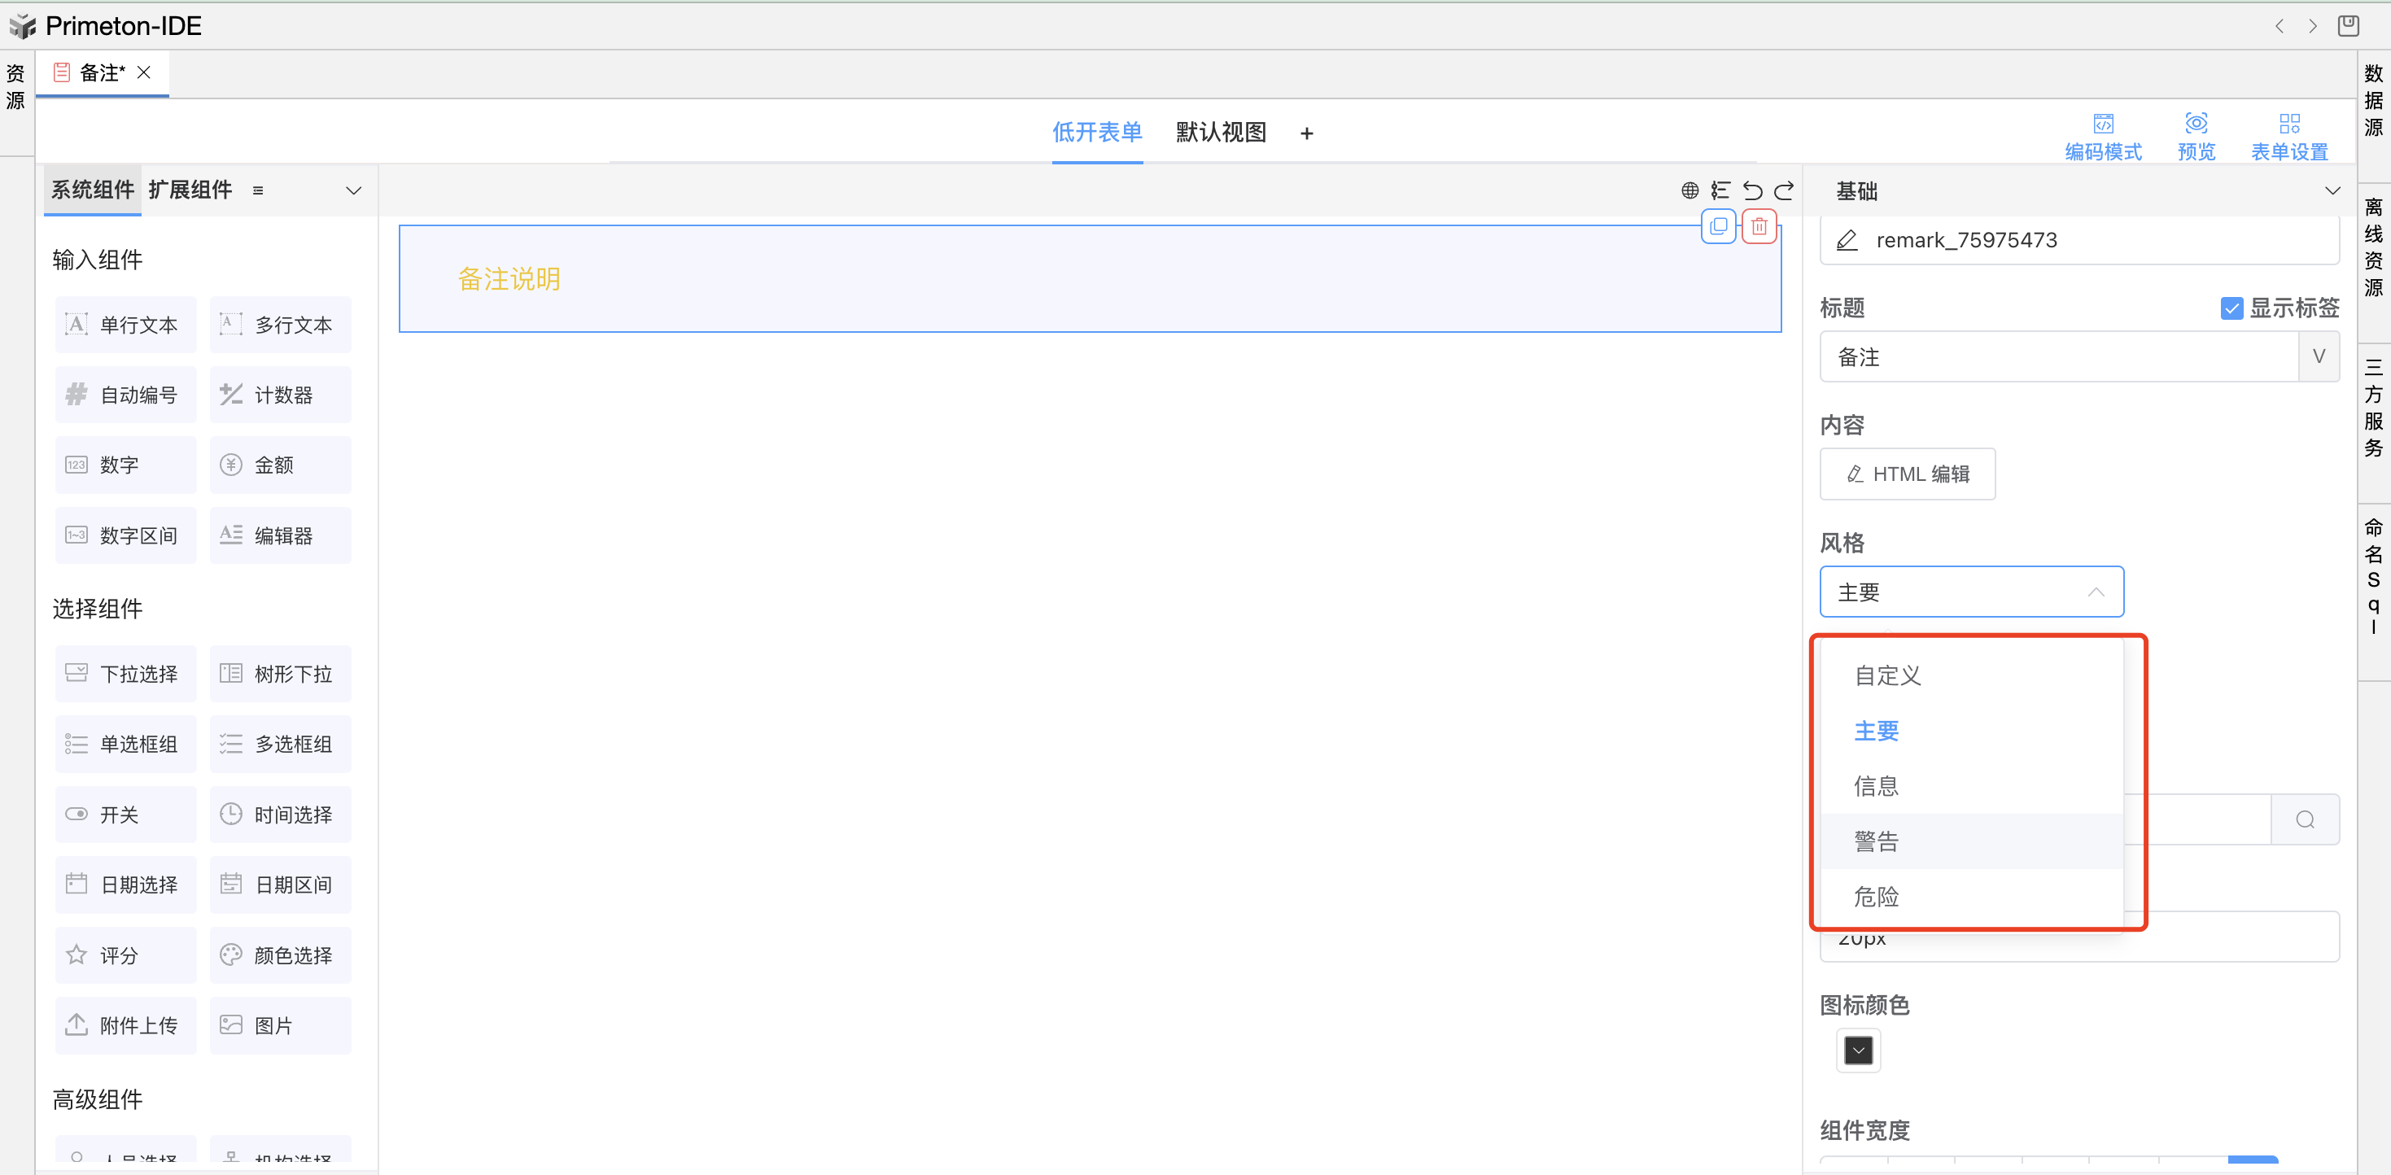Click the redo arrow icon

[x=1784, y=190]
